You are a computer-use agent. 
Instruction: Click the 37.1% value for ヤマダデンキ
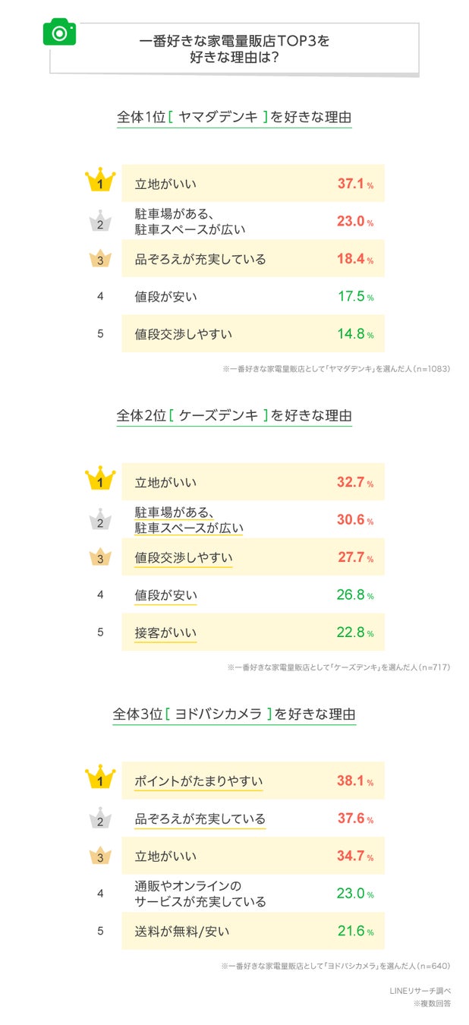(354, 184)
